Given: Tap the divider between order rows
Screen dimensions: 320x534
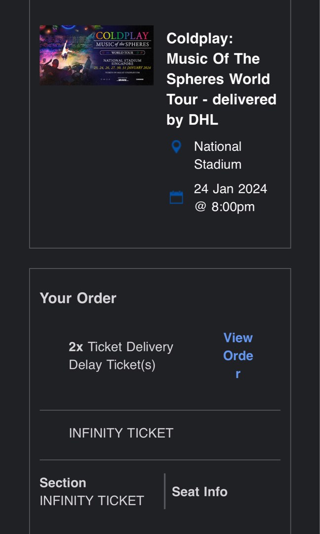Looking at the screenshot, I should click(160, 410).
